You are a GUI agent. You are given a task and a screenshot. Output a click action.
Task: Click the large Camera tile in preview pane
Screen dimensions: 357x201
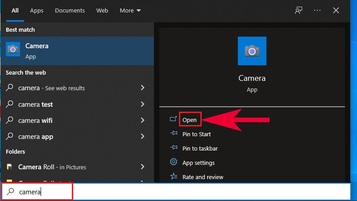click(x=252, y=51)
